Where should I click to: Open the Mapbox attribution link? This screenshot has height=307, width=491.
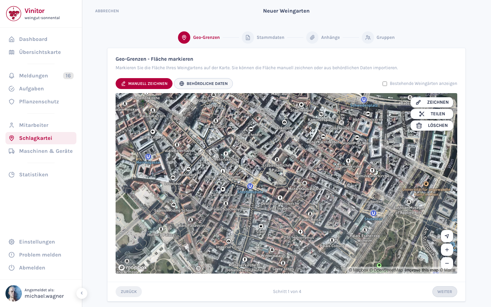coord(358,270)
